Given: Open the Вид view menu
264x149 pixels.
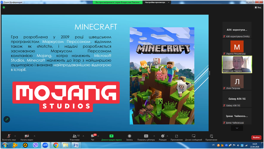Looking at the screenshot, I should [258, 8].
